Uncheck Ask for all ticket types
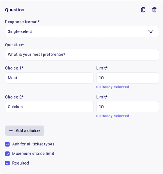This screenshot has height=174, width=163. [x=7, y=144]
